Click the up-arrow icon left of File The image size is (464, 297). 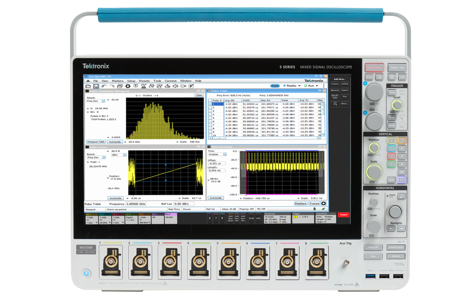pos(88,81)
